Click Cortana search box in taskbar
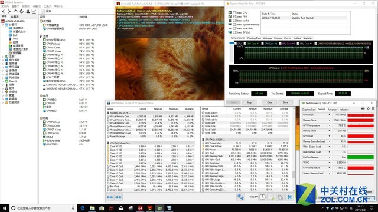The image size is (378, 212). (43, 208)
